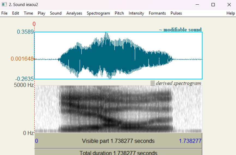Open the Pulses menu
236x155 pixels.
point(176,13)
